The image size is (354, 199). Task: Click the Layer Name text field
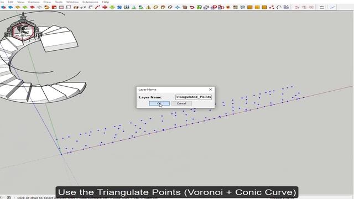(x=194, y=97)
